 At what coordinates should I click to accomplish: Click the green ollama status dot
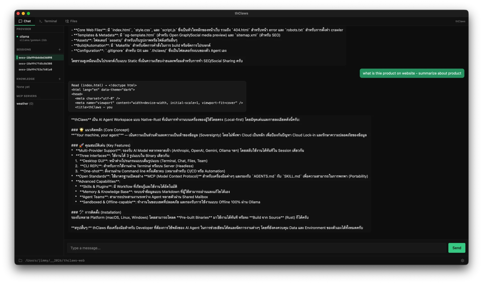tap(17, 36)
